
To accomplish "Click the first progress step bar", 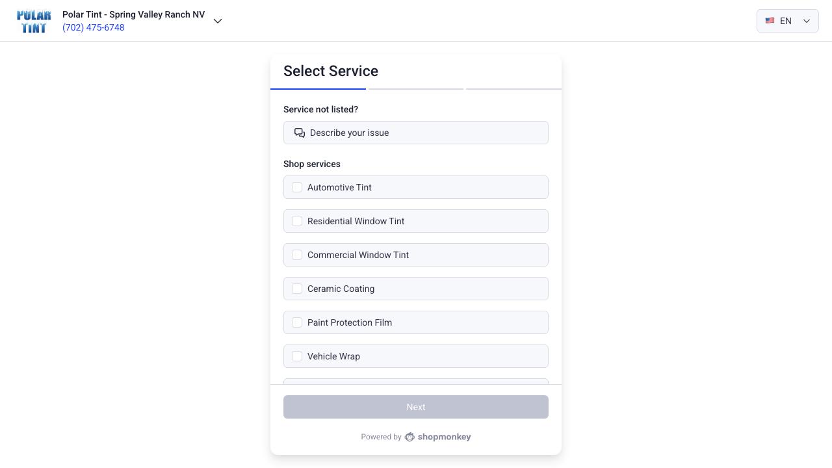I will point(318,88).
